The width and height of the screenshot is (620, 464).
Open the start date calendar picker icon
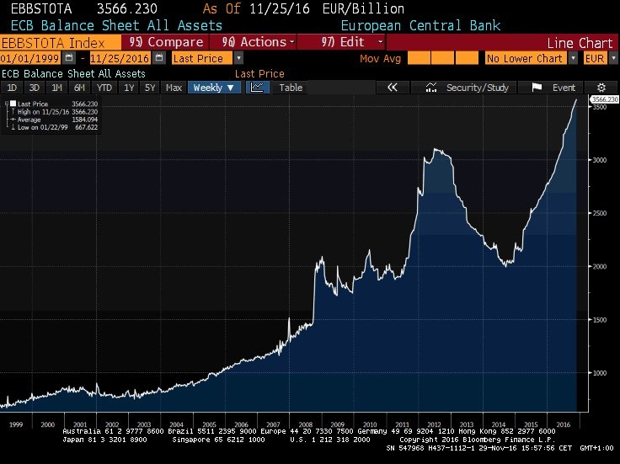tap(69, 58)
